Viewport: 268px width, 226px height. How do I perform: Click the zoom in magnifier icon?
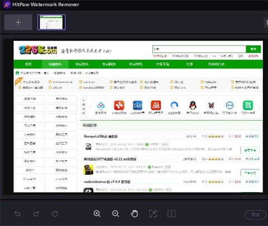click(97, 214)
